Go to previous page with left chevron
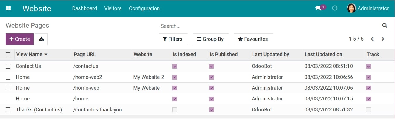The width and height of the screenshot is (395, 119). [372, 39]
